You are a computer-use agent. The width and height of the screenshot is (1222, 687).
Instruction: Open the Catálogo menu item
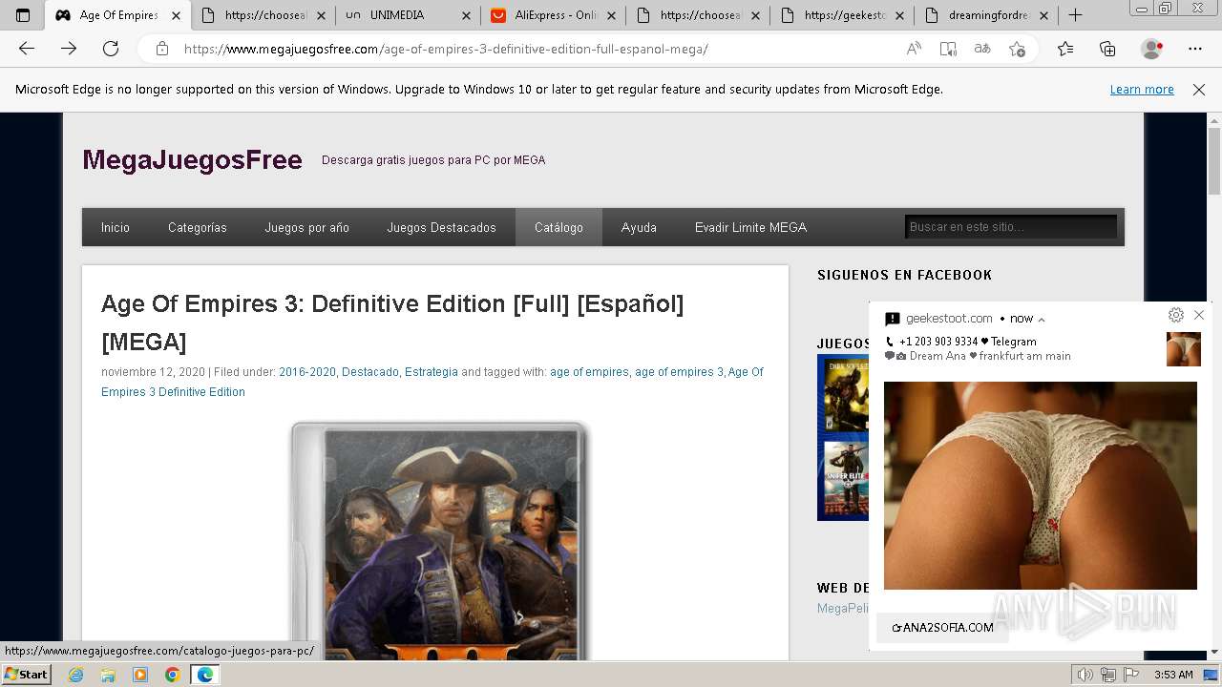click(x=558, y=227)
